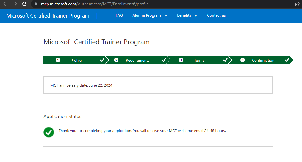The height and width of the screenshot is (162, 302).
Task: Open the Alumni Program menu
Action: point(147,15)
